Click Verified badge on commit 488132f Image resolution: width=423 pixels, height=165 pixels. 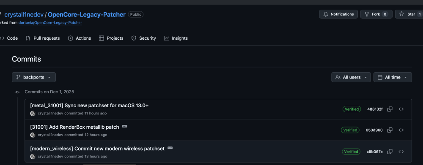point(352,109)
